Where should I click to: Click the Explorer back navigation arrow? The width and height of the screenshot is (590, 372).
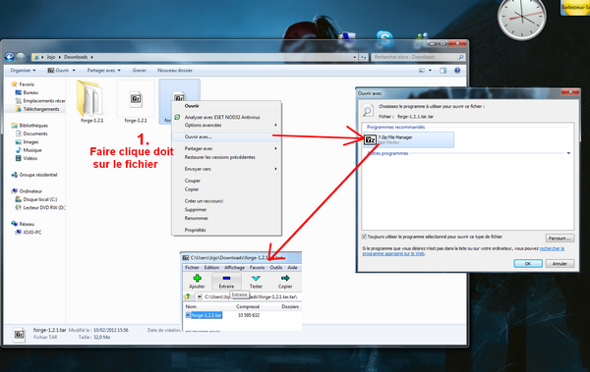click(10, 57)
